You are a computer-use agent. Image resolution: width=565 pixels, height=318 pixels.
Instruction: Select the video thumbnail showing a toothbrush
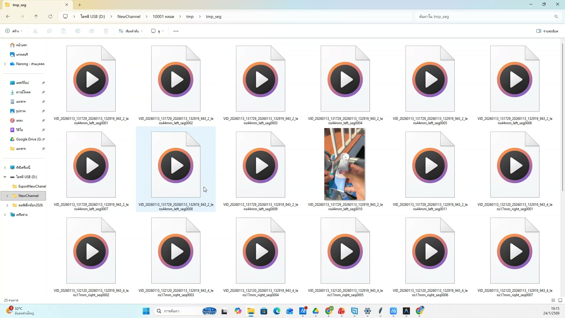point(344,164)
